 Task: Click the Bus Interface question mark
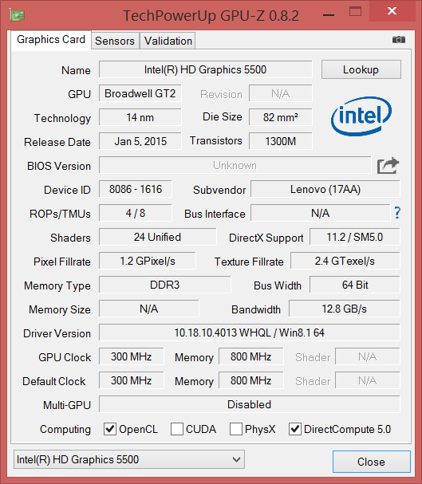(397, 213)
